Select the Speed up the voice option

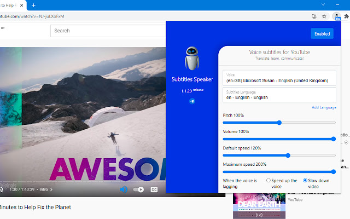click(x=269, y=180)
